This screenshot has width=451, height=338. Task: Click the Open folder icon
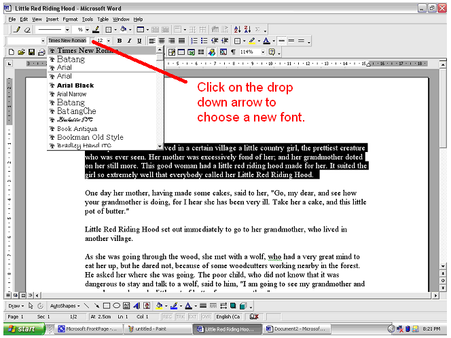[22, 52]
